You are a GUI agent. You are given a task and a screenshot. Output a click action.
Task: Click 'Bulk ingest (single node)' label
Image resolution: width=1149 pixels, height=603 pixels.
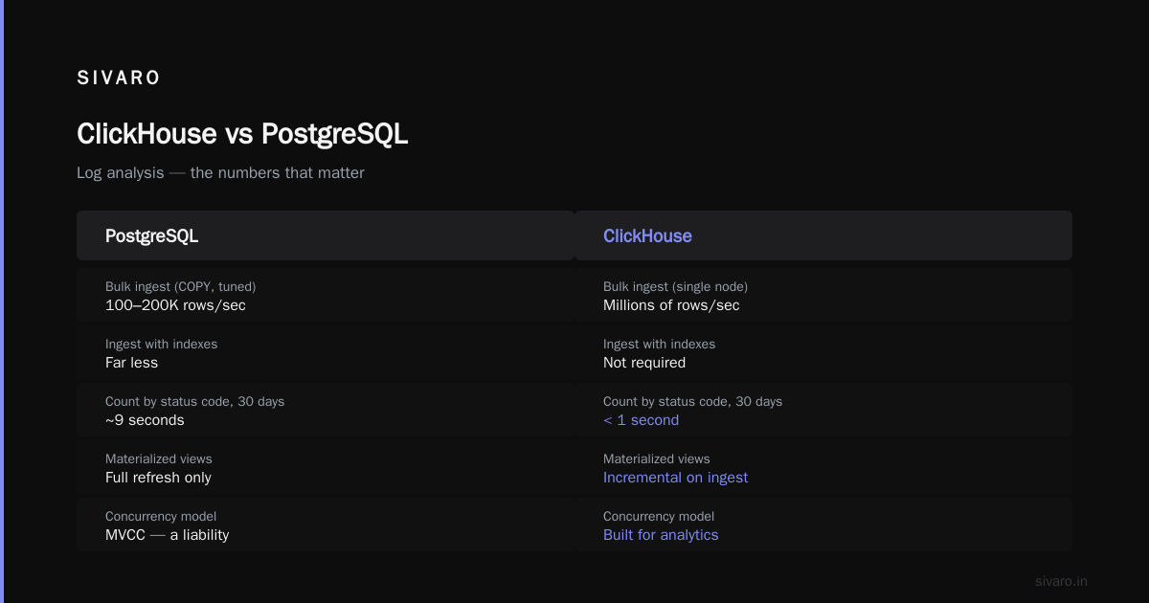point(675,286)
